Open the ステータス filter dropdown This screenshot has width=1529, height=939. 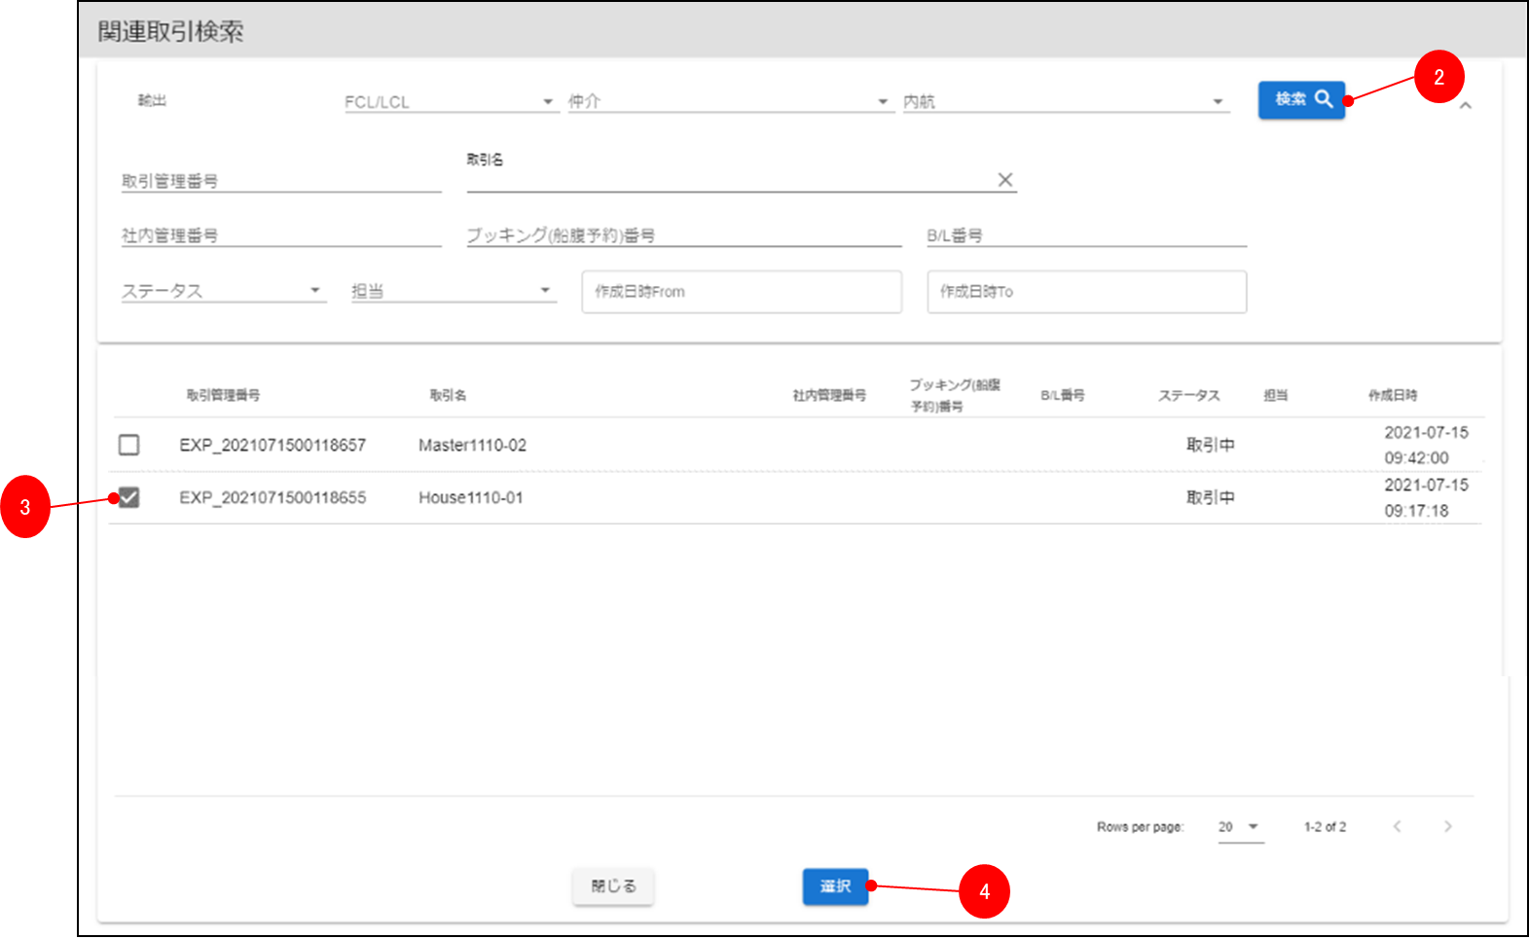coord(222,291)
